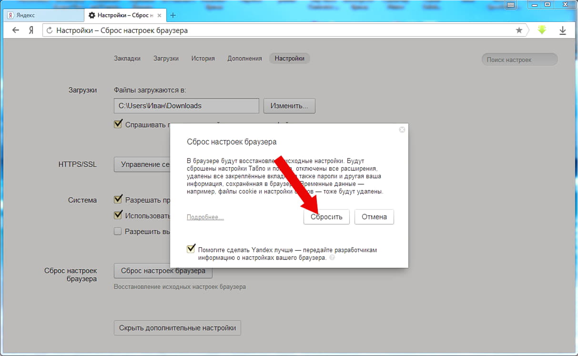Enable the unchecked 'Разрешить вы...' checkbox under Система
Viewport: 578px width, 356px height.
[118, 231]
